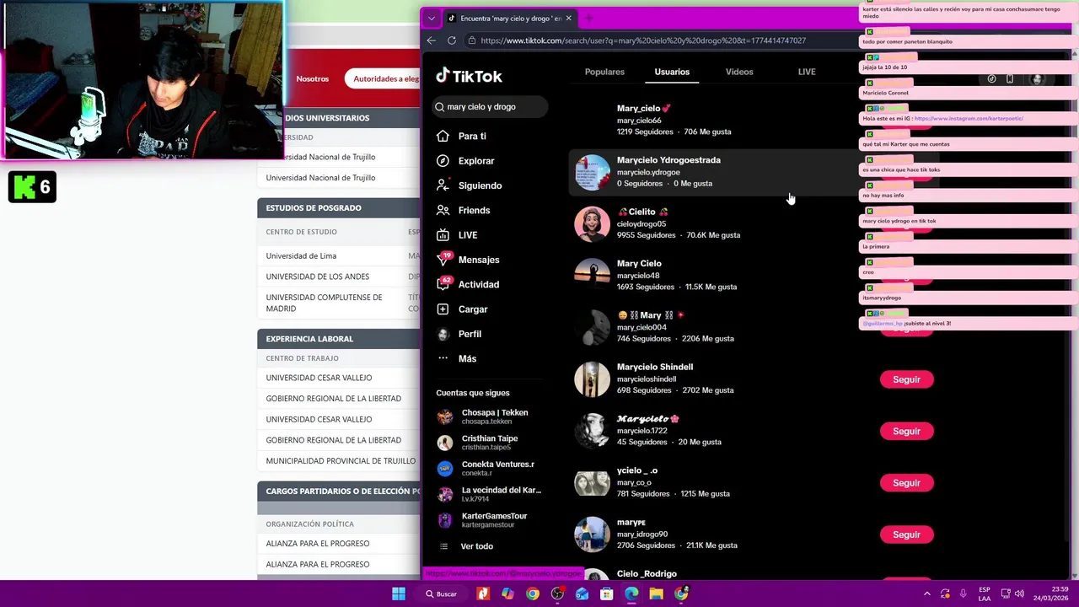Viewport: 1079px width, 607px height.
Task: Click the address bar URL
Action: (643, 40)
